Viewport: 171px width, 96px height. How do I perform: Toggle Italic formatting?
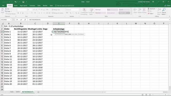tap(21, 13)
